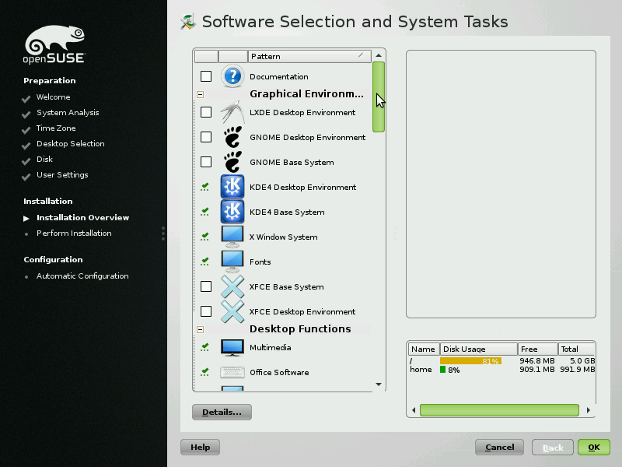Image resolution: width=622 pixels, height=467 pixels.
Task: Click the Help button
Action: point(200,448)
